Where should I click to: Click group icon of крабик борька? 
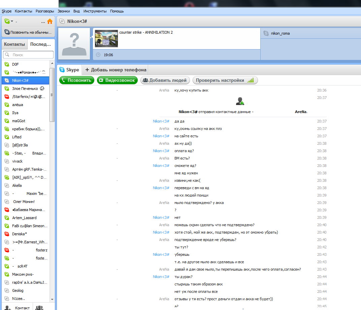pyautogui.click(x=7, y=129)
